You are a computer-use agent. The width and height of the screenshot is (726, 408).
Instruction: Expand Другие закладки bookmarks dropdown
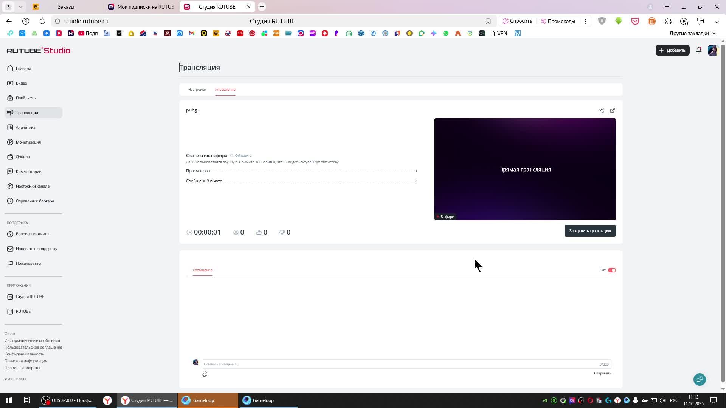click(692, 33)
